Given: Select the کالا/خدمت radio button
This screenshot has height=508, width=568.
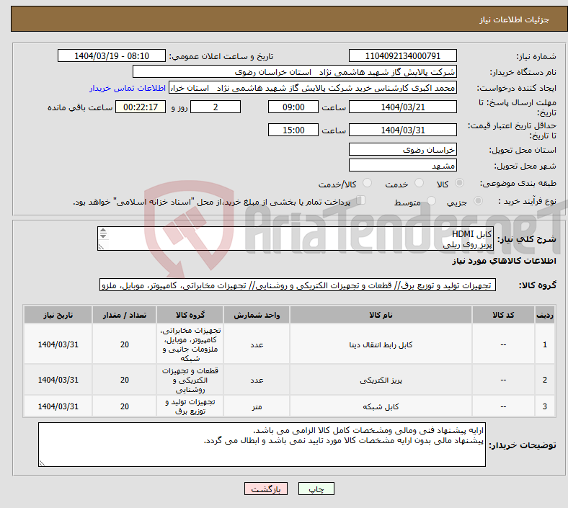Looking at the screenshot, I should coord(367,183).
